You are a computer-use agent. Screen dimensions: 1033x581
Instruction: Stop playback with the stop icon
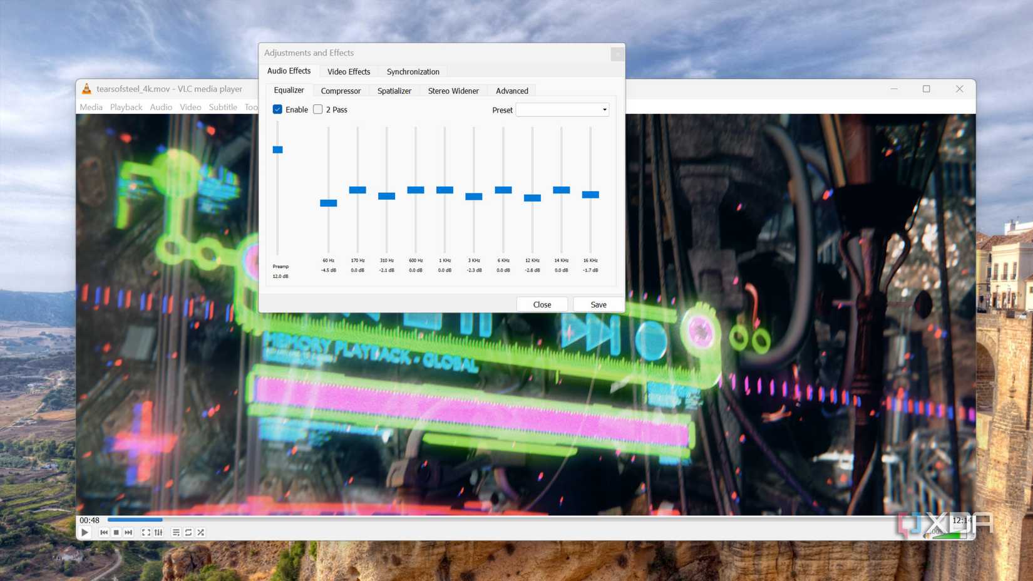[x=116, y=532]
